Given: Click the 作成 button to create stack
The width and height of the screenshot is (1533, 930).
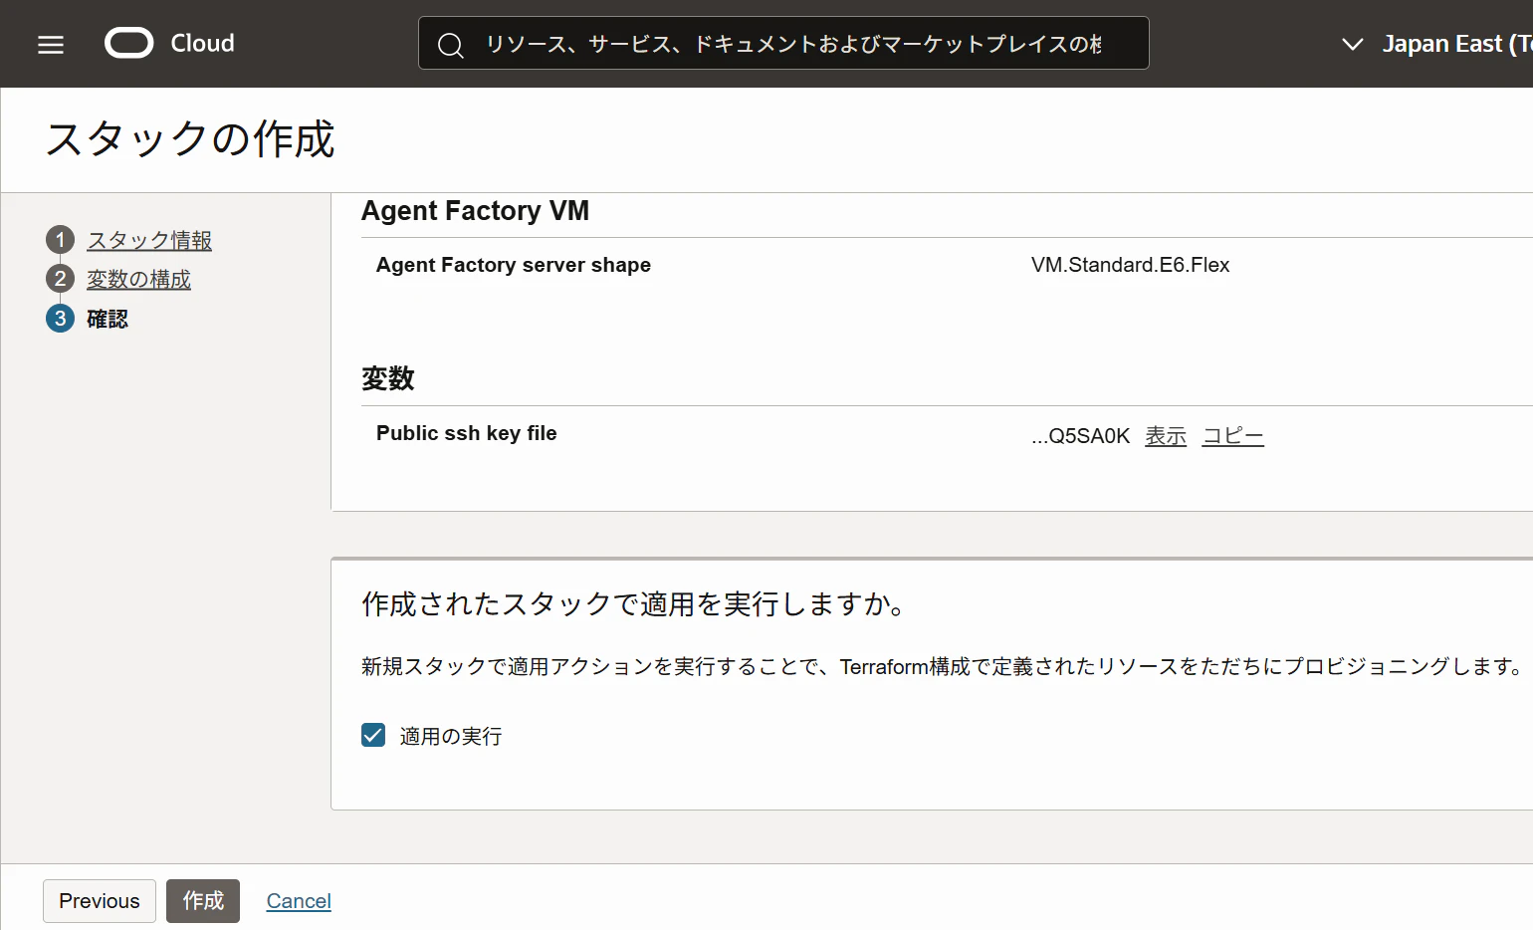Looking at the screenshot, I should tap(203, 901).
